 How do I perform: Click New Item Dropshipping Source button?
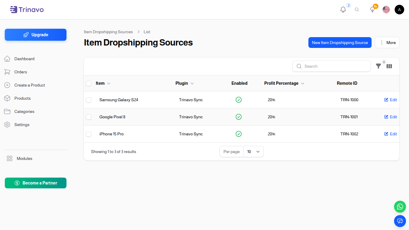pos(340,43)
